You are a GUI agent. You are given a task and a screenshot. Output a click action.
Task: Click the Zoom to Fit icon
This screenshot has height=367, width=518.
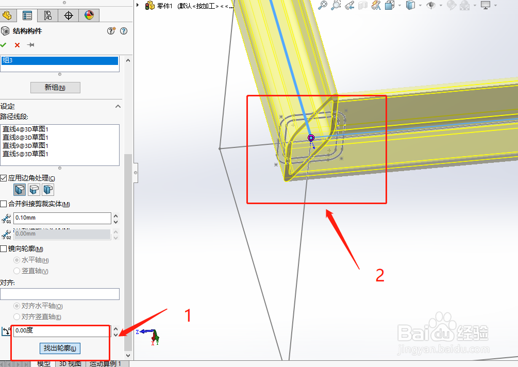[x=323, y=5]
